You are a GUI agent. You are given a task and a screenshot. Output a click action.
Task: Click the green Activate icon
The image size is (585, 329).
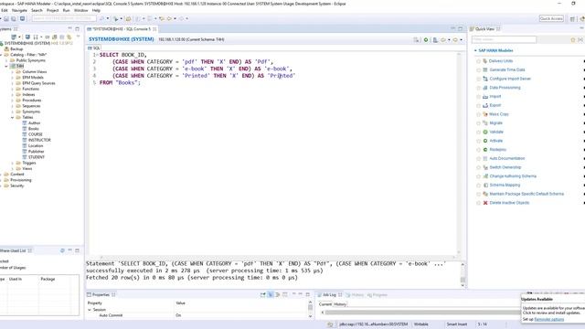pos(485,141)
